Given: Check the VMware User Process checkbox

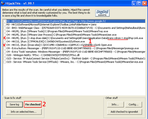Looking at the screenshot, I should point(5,35).
